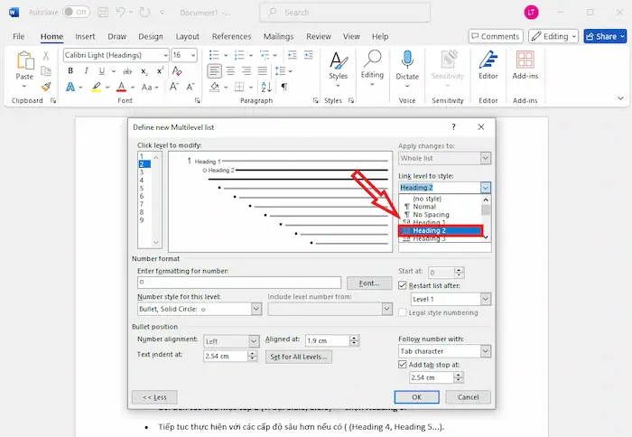The image size is (632, 437).
Task: Expand the Link level to style dropdown
Action: 486,187
